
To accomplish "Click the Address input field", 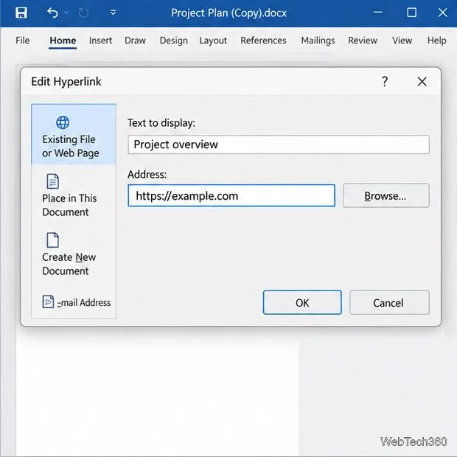I will point(231,195).
